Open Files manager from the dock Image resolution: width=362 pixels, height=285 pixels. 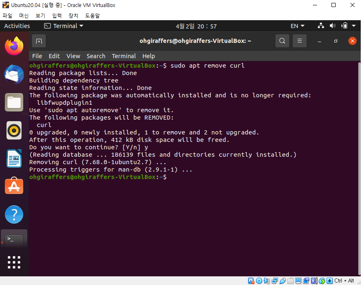coord(14,102)
